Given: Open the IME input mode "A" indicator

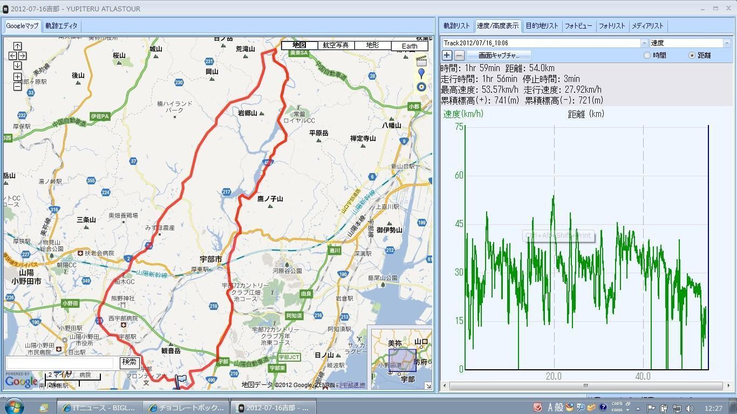Looking at the screenshot, I should click(x=551, y=408).
